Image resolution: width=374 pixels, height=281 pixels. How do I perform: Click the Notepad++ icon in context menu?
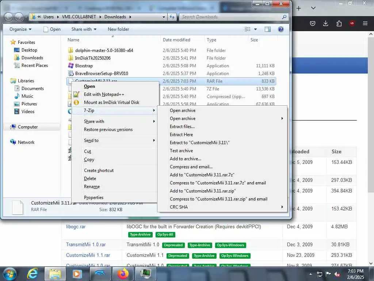pos(76,94)
